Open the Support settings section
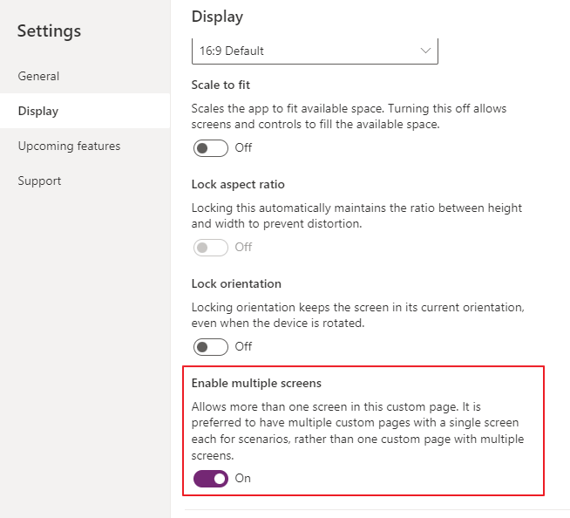 pos(39,181)
